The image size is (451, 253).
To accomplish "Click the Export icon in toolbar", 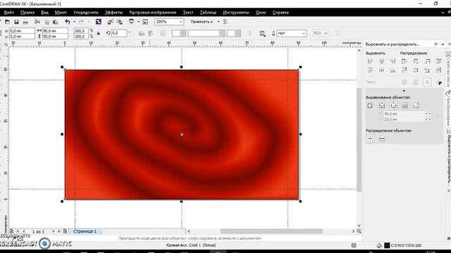I will tap(120, 22).
